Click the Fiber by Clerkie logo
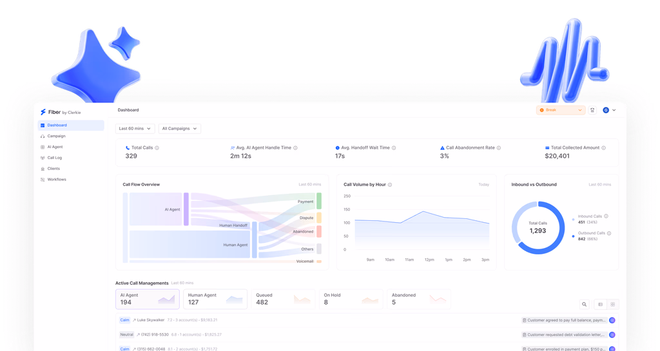Screen dimensions: 660x351 (x=61, y=112)
